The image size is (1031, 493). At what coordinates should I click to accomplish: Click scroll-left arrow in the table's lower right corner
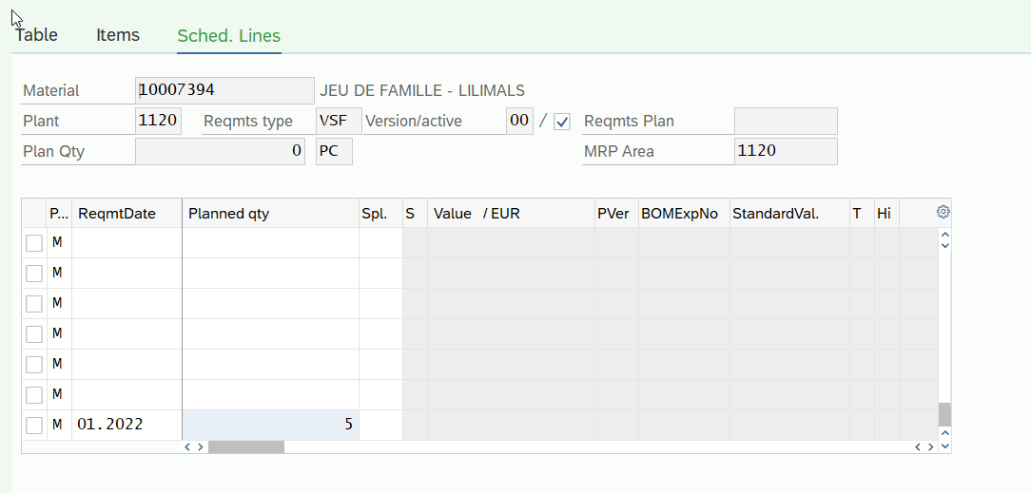[919, 447]
